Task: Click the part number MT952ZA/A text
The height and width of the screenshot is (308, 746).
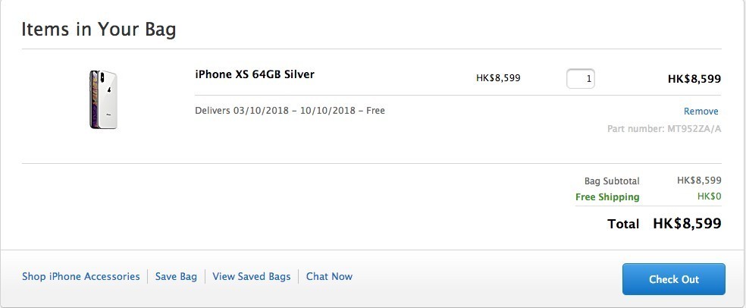Action: (664, 129)
